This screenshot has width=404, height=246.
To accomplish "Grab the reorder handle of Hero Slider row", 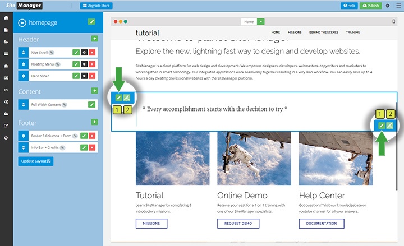I will coord(24,76).
